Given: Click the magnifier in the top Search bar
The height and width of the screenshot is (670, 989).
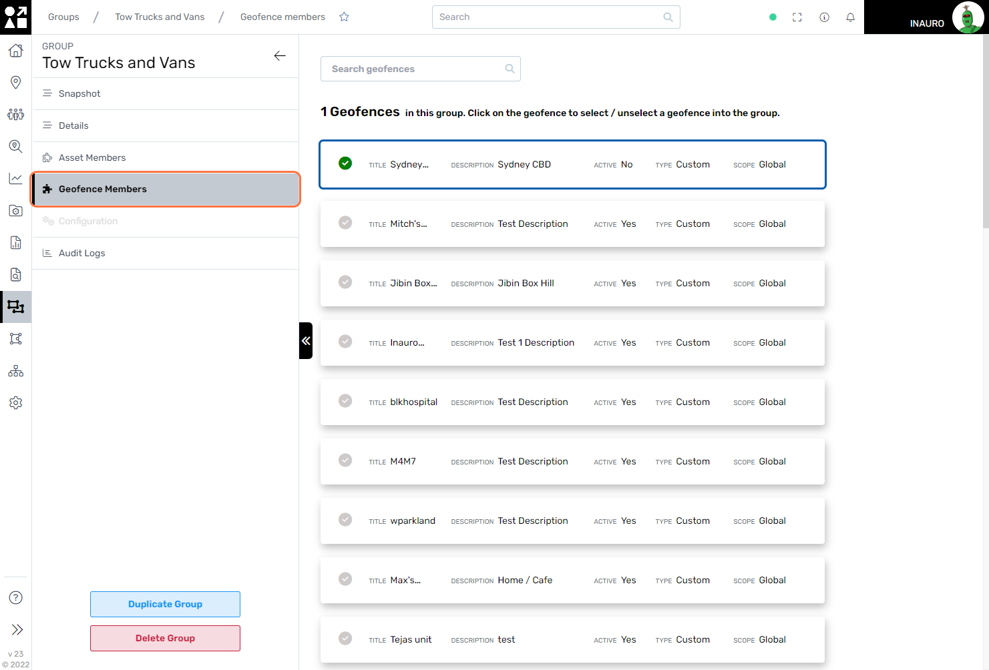Looking at the screenshot, I should coord(668,17).
